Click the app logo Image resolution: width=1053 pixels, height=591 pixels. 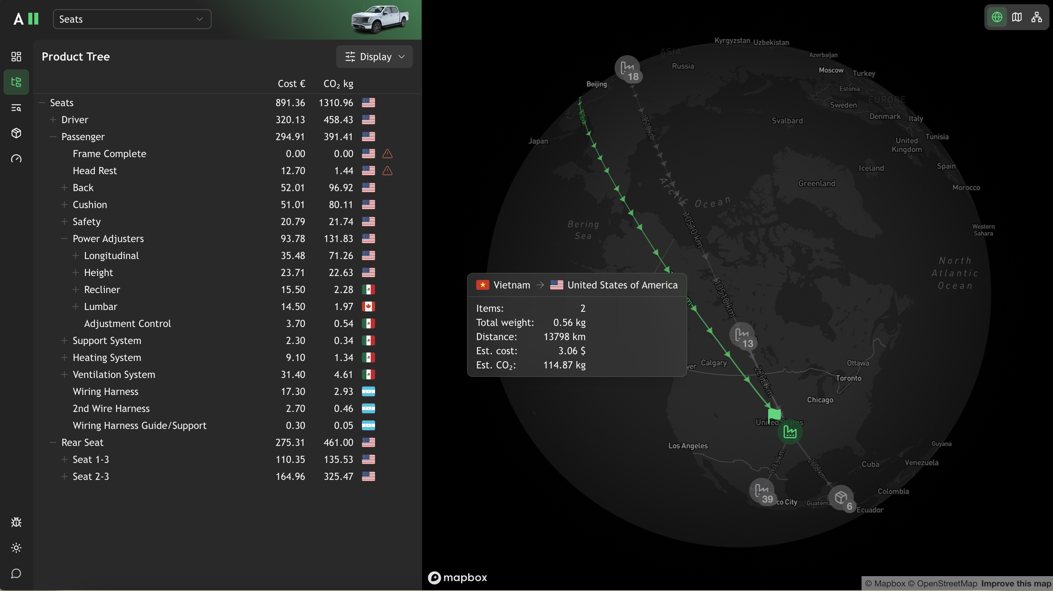click(x=26, y=19)
